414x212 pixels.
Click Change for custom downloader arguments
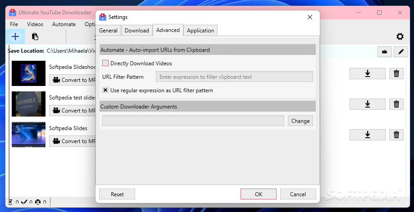(300, 121)
